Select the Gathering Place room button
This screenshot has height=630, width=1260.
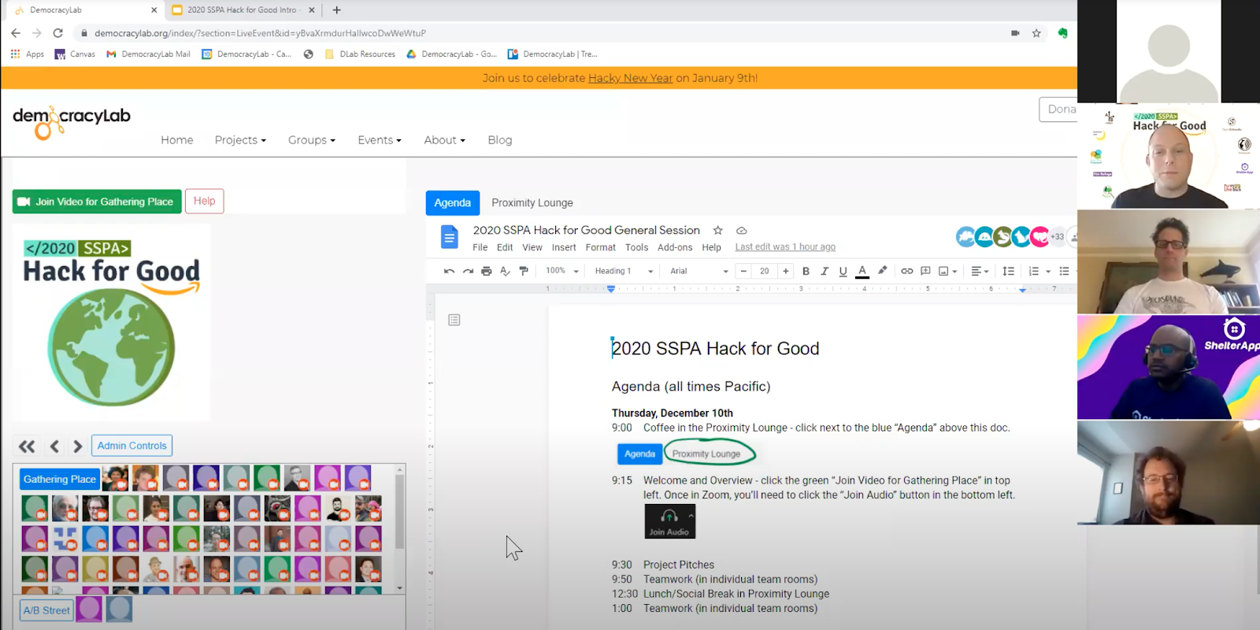pyautogui.click(x=60, y=479)
